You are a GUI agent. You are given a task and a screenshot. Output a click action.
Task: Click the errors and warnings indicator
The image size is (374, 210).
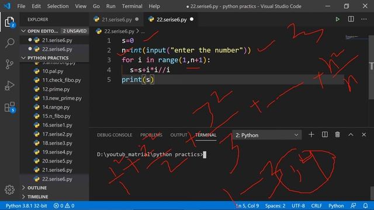pyautogui.click(x=64, y=205)
